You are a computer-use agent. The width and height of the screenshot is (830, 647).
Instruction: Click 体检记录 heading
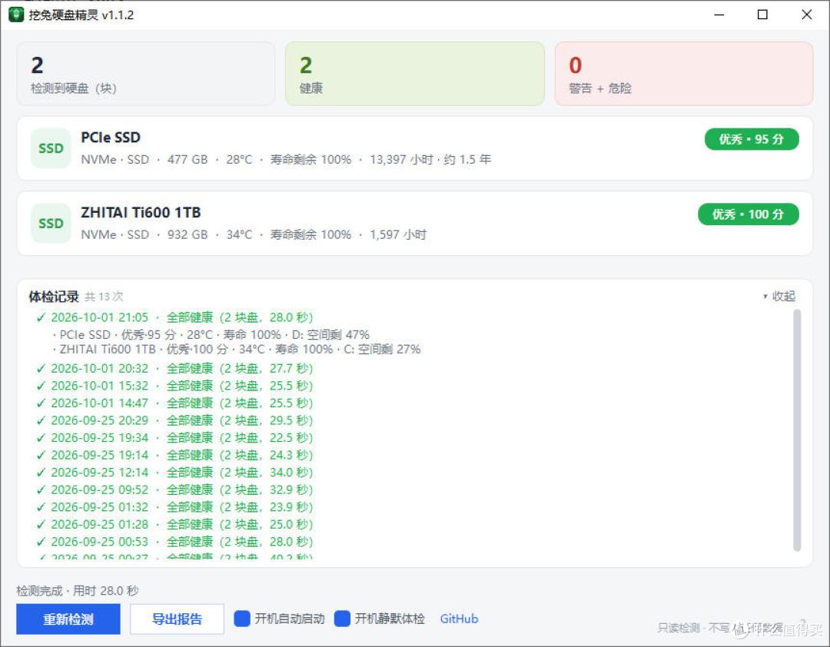pyautogui.click(x=54, y=297)
